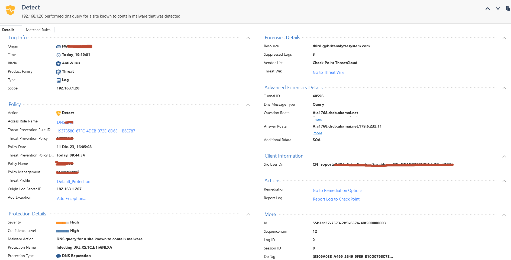
Task: Click the Threat product family shield icon
Action: 58,72
